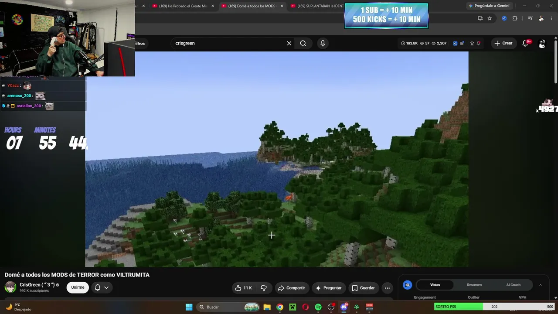Click Pregúntale a Gemini button
This screenshot has height=314, width=558.
coord(489,6)
